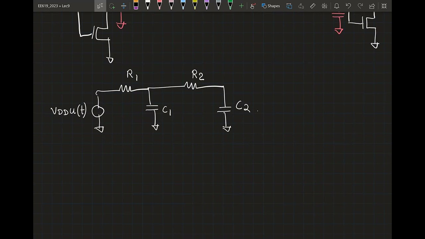This screenshot has width=425, height=239.
Task: Select the text and object selection tool
Action: point(100,6)
